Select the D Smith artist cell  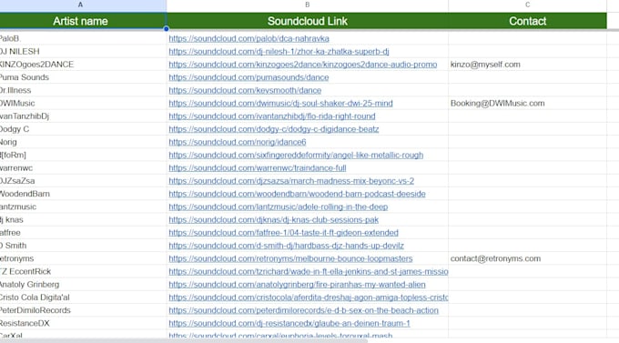[x=83, y=246]
